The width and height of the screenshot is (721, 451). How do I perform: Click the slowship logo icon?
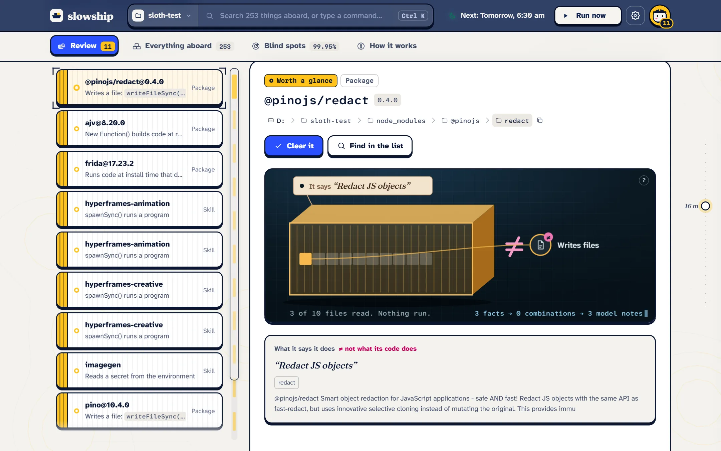click(56, 15)
